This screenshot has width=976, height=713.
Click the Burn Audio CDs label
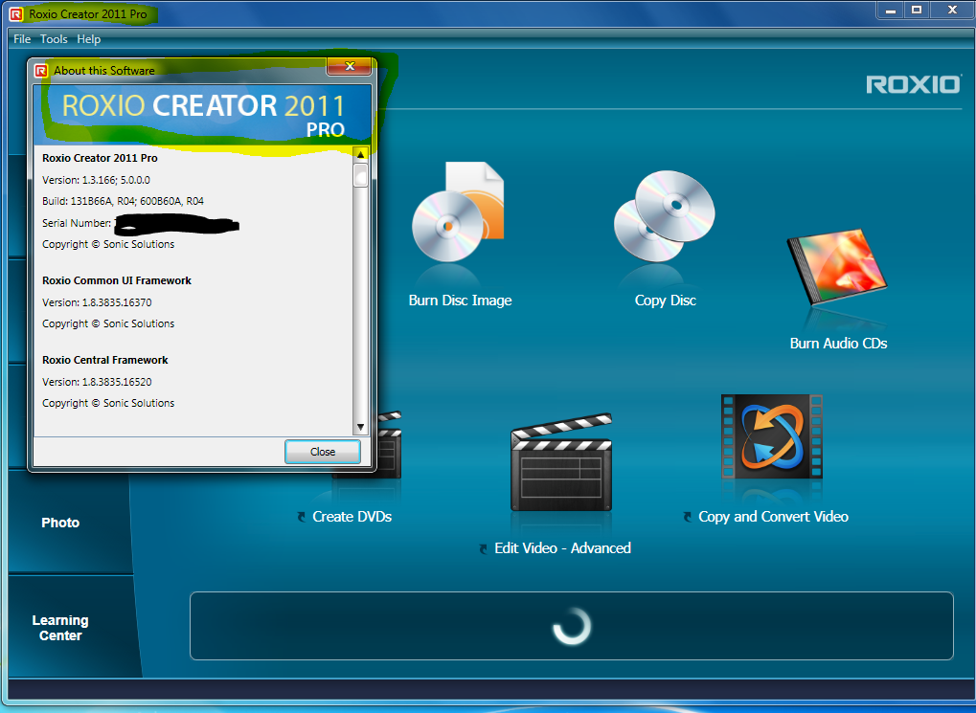click(x=838, y=344)
